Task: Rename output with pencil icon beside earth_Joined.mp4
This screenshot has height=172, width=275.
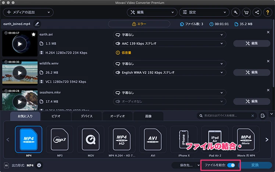Action: pyautogui.click(x=37, y=24)
